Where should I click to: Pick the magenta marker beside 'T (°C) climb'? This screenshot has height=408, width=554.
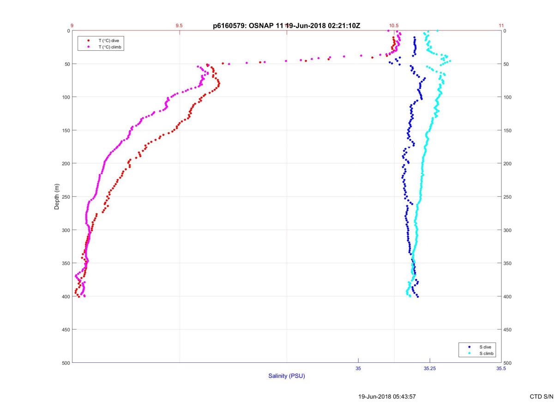point(88,47)
